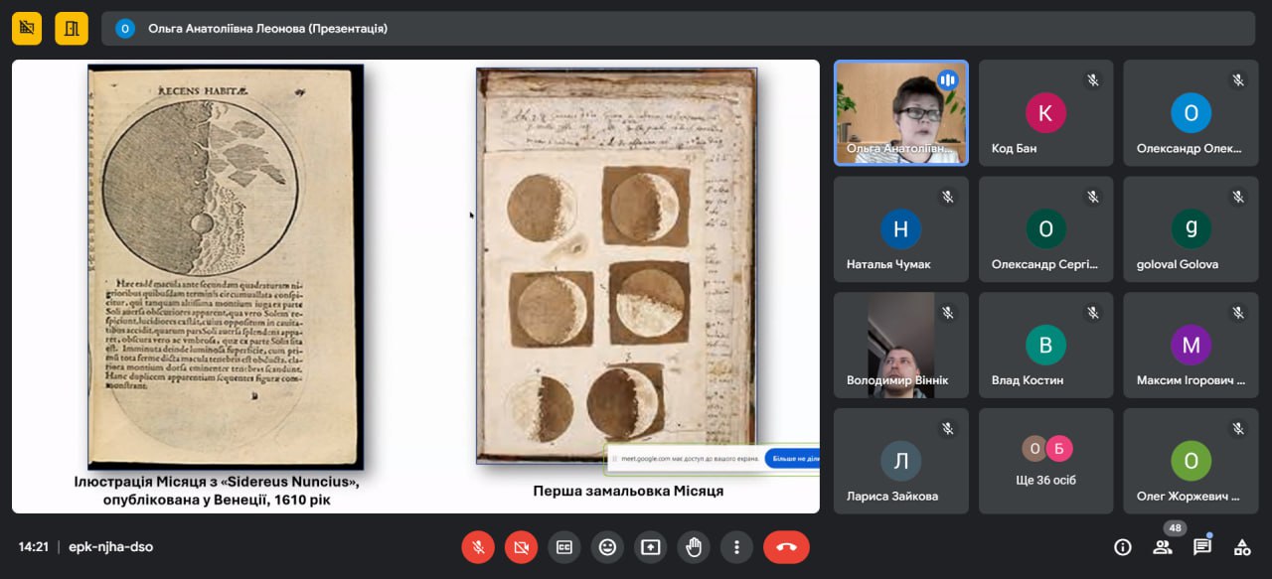Click the 'Олександр Олек…' participant avatar
The width and height of the screenshot is (1272, 579).
1191,113
